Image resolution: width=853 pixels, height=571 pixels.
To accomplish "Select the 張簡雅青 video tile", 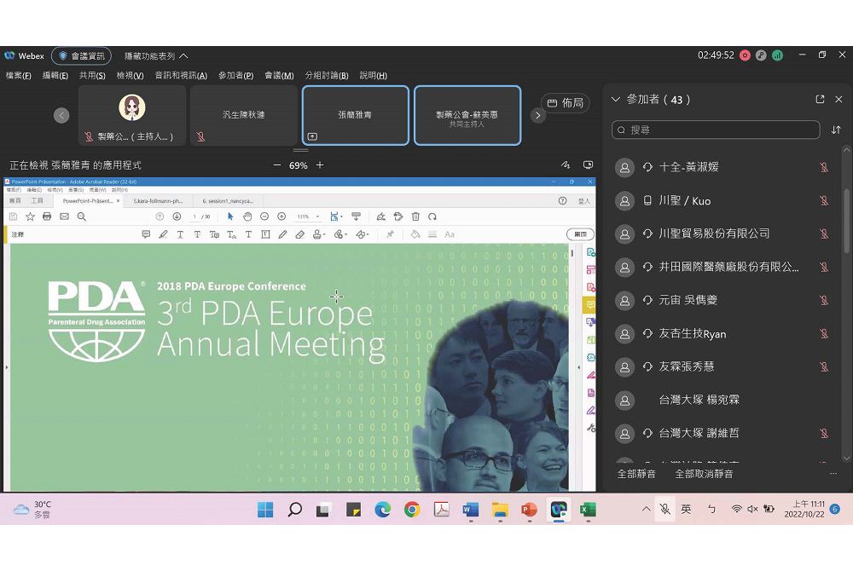I will 355,115.
